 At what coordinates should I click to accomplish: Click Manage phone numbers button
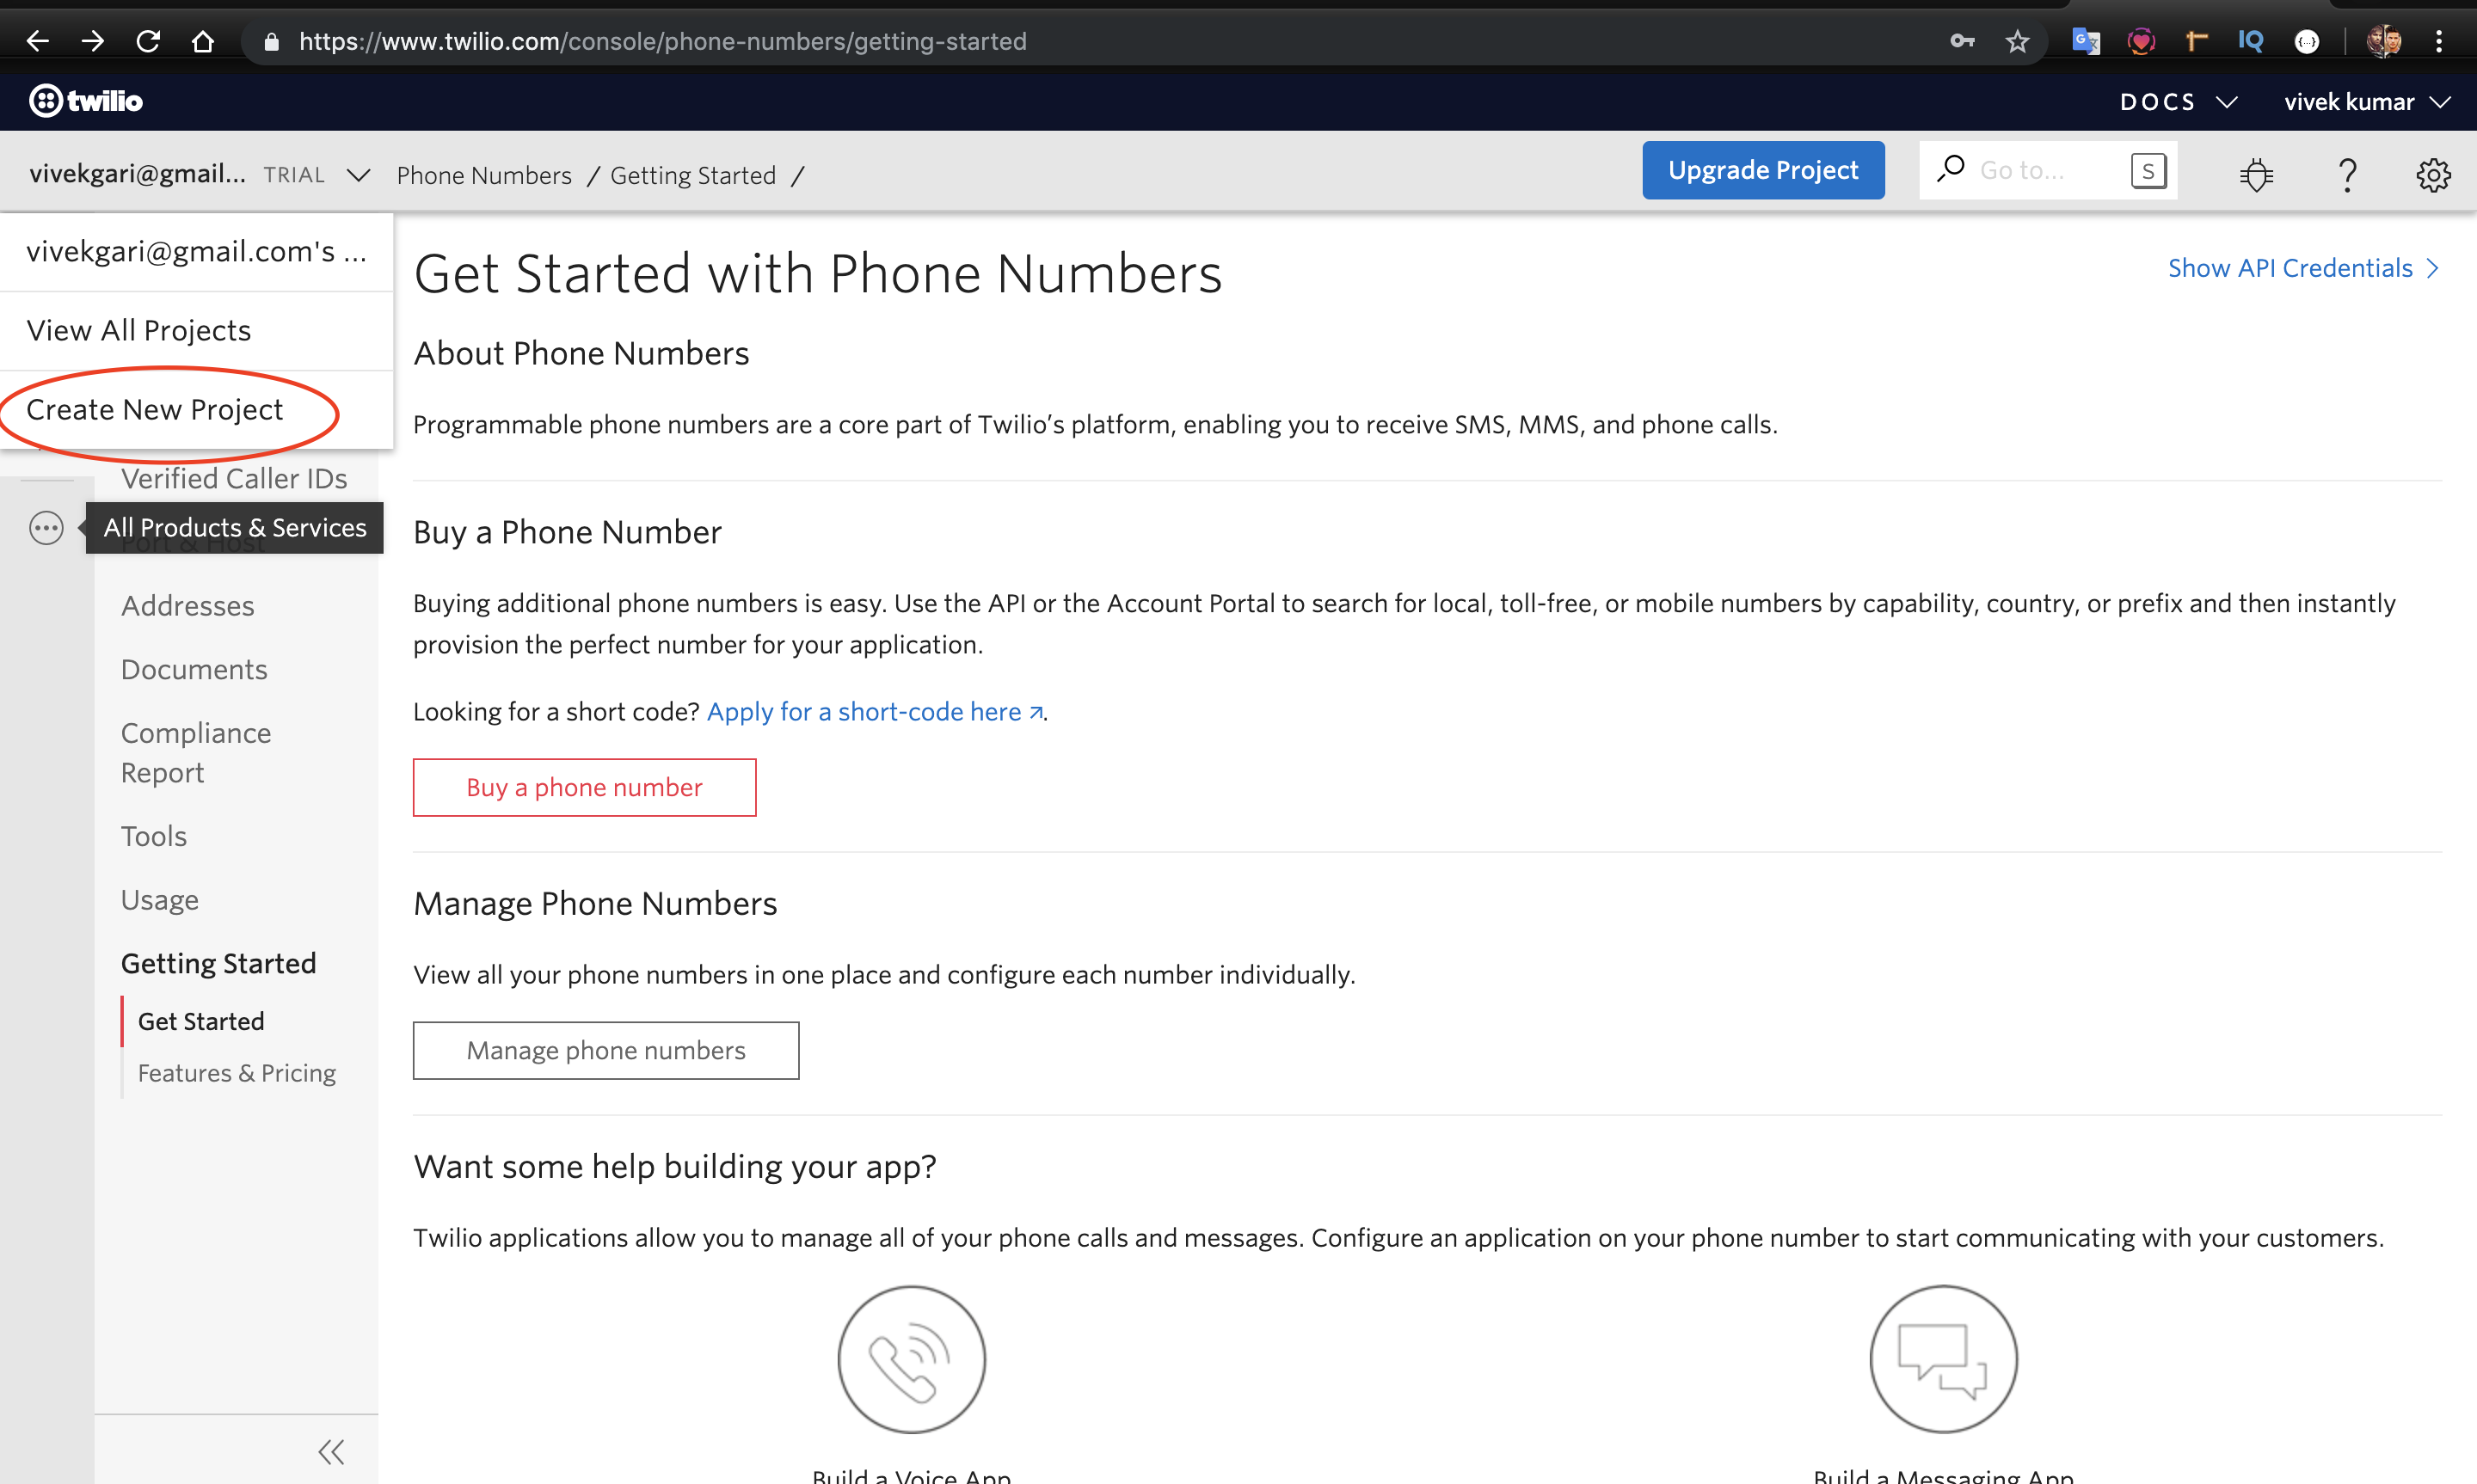(606, 1051)
